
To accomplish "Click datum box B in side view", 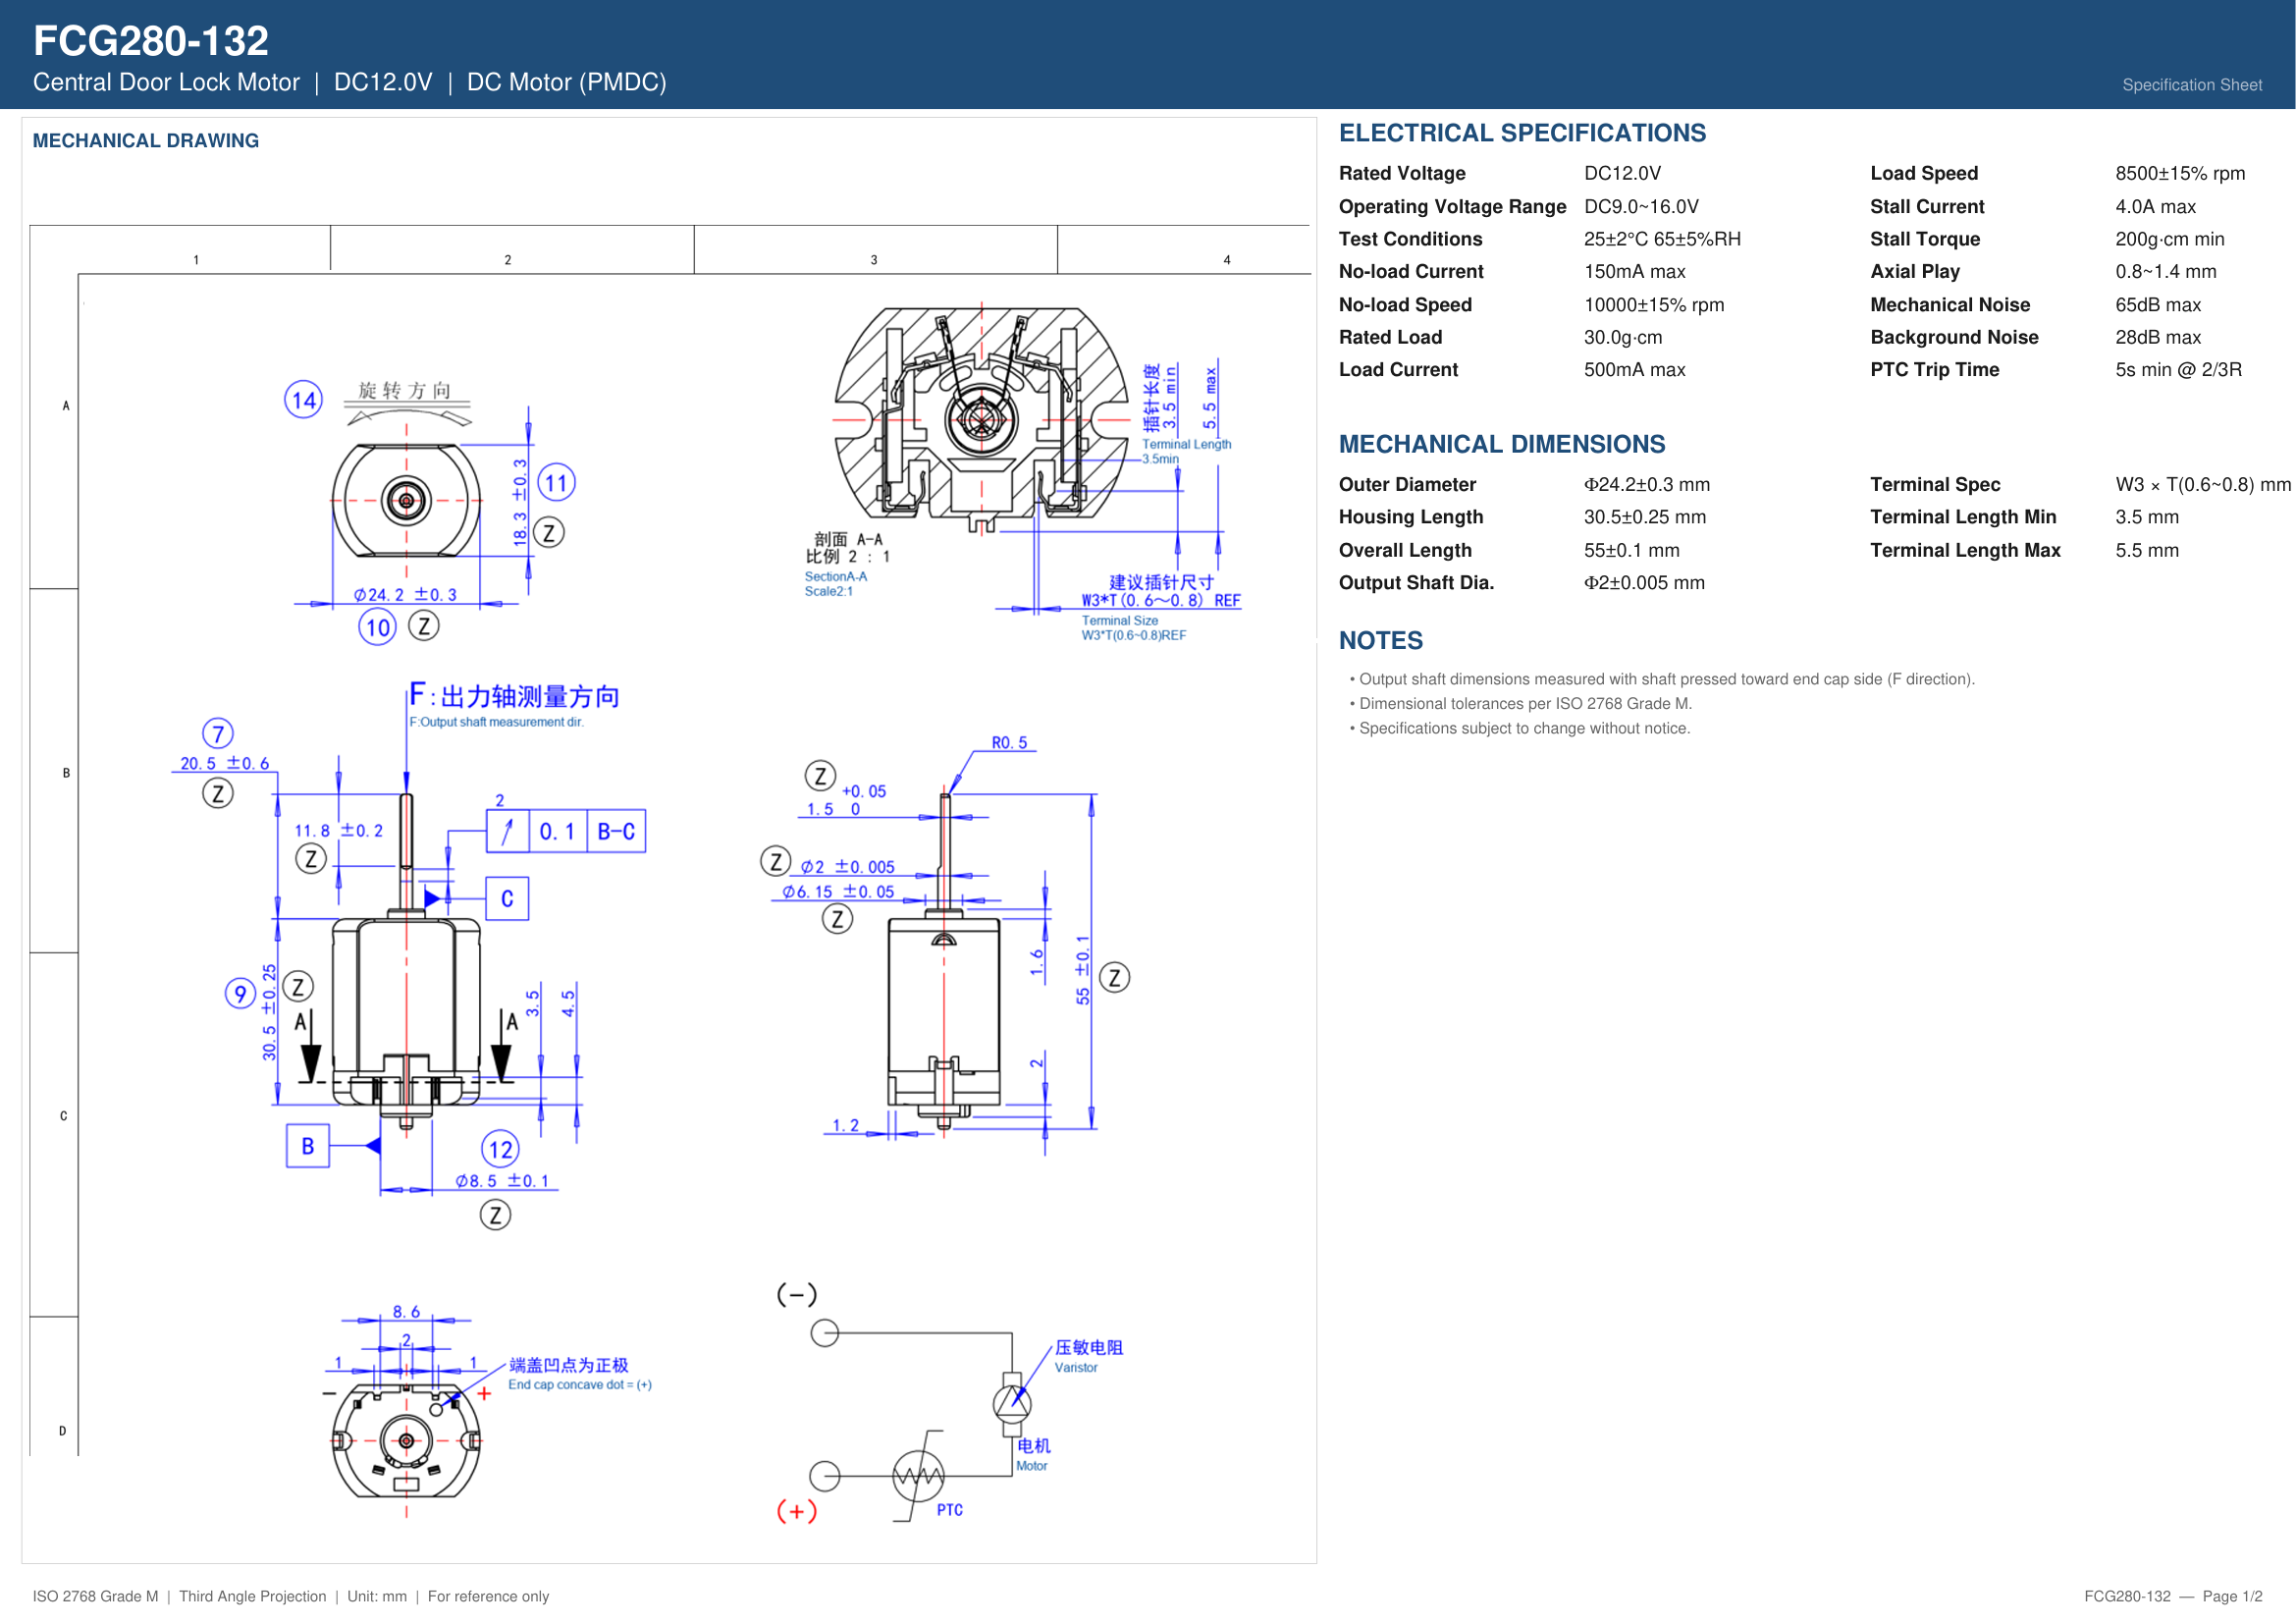I will (308, 1146).
